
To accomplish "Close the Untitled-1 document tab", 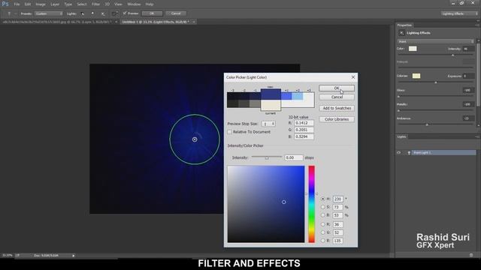I will point(194,22).
